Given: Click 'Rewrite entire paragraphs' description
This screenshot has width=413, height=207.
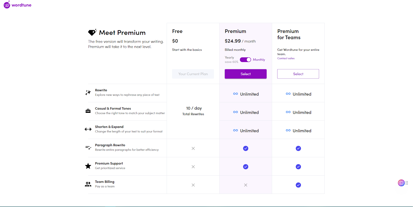Looking at the screenshot, I should coord(127,150).
